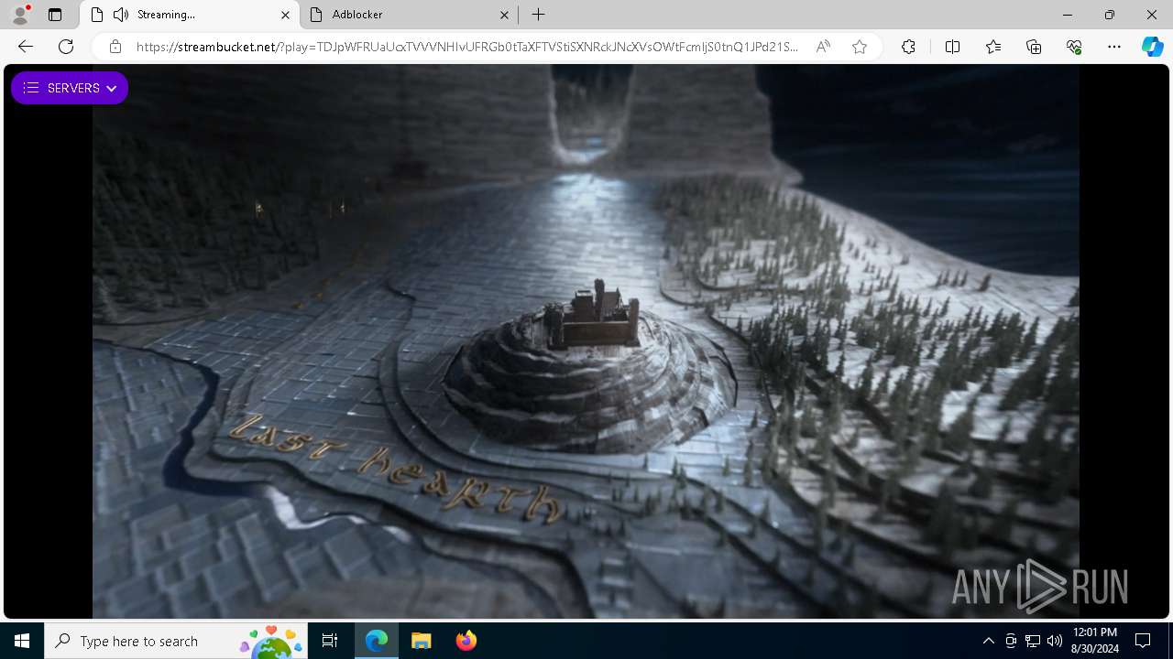This screenshot has width=1173, height=659.
Task: Close the Streaming tab
Action: point(285,15)
